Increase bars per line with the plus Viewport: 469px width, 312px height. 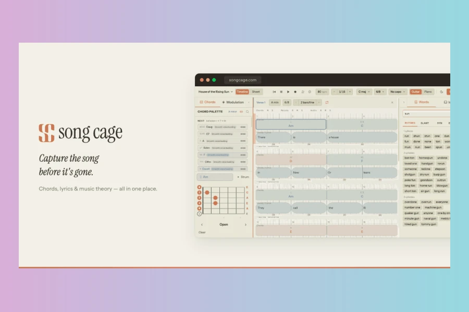pos(319,102)
